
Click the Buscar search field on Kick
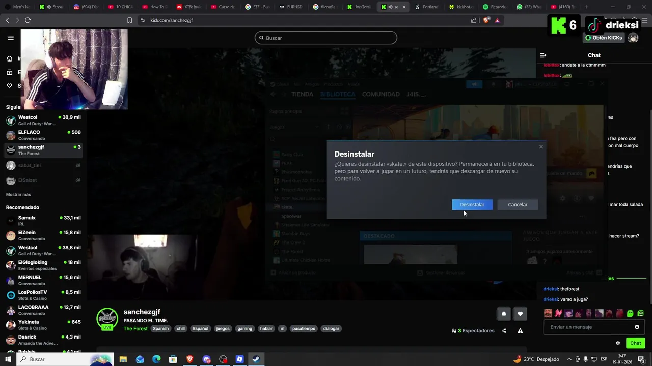[326, 38]
